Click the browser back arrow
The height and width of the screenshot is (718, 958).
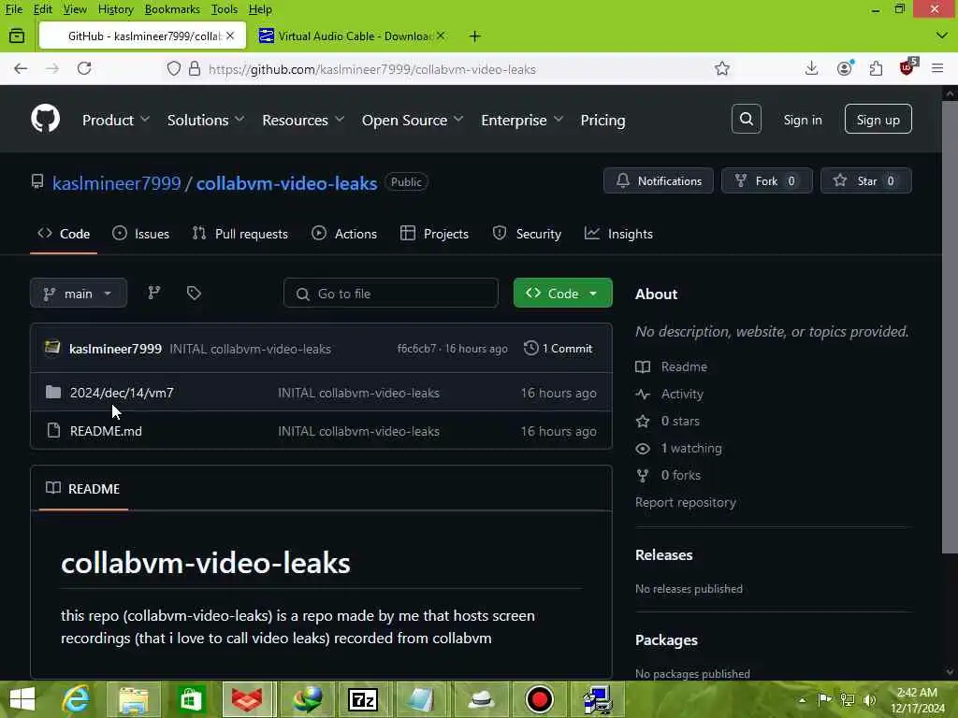coord(21,68)
